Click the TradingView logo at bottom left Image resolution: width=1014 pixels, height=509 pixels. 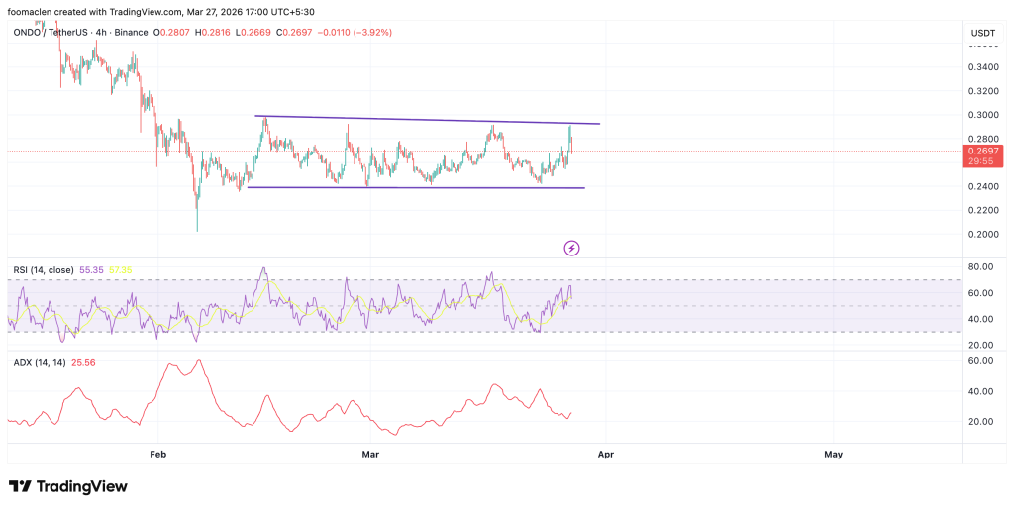click(x=68, y=486)
